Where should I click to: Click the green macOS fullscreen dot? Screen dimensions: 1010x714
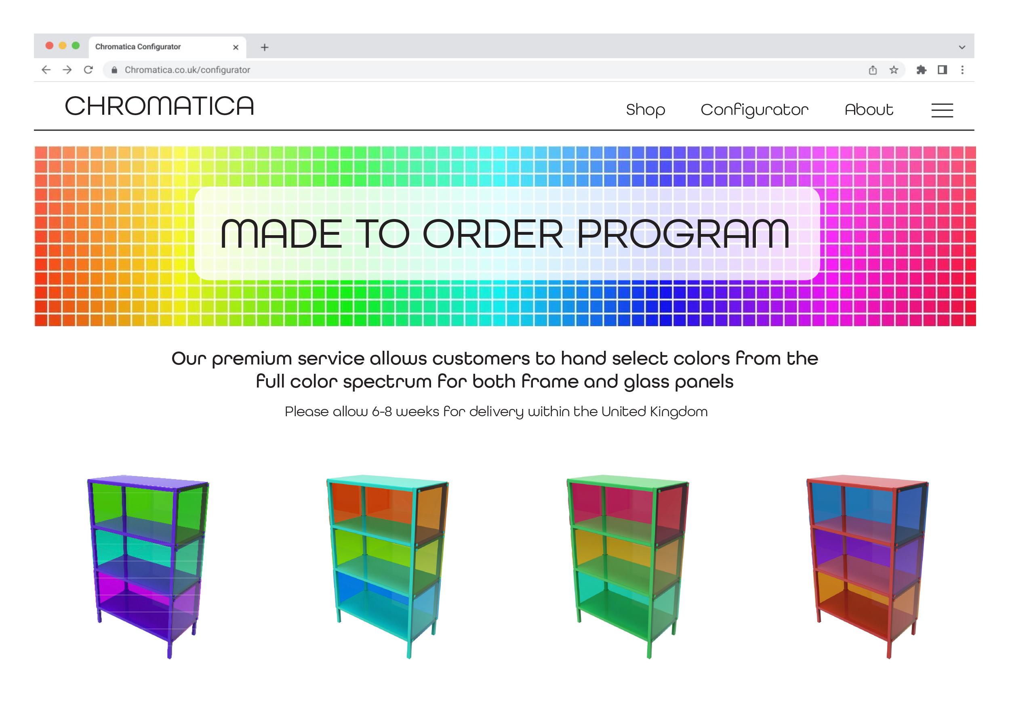point(76,46)
